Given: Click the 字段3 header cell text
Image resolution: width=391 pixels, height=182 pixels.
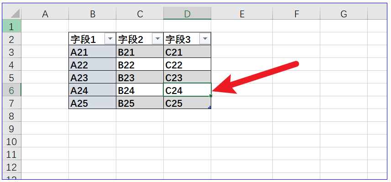Looking at the screenshot, I should (178, 39).
